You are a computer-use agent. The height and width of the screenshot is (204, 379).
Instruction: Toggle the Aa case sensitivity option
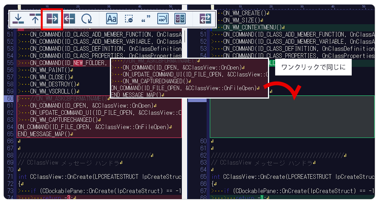point(111,19)
